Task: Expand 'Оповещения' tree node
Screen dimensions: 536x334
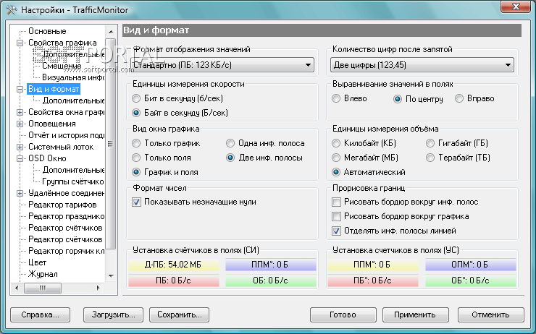Action: point(20,124)
